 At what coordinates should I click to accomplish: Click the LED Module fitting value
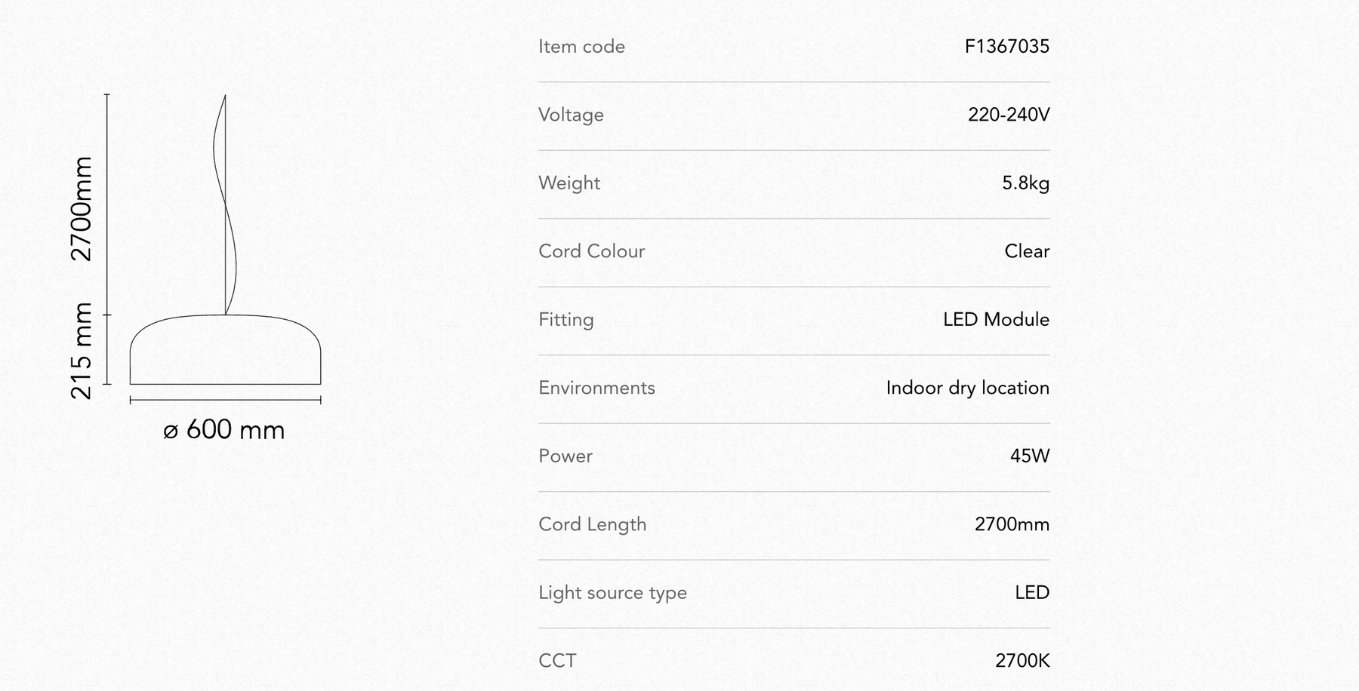[x=996, y=320]
